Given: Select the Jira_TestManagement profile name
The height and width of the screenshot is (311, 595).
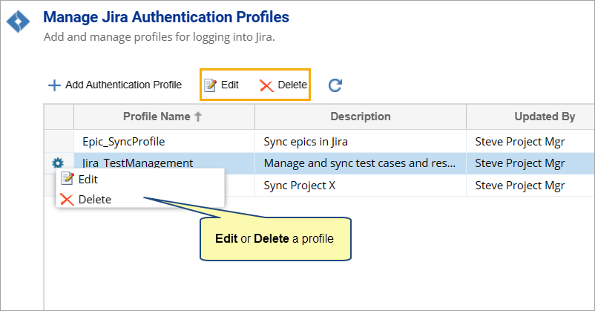Looking at the screenshot, I should [138, 163].
